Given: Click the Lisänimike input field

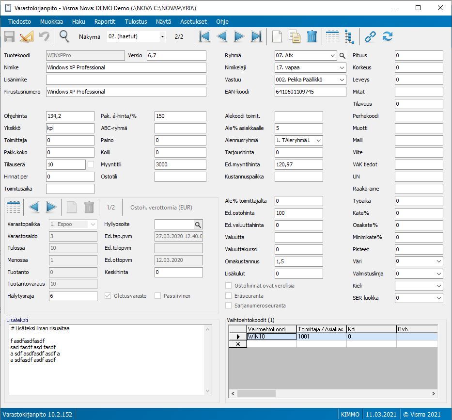Looking at the screenshot, I should (126, 80).
